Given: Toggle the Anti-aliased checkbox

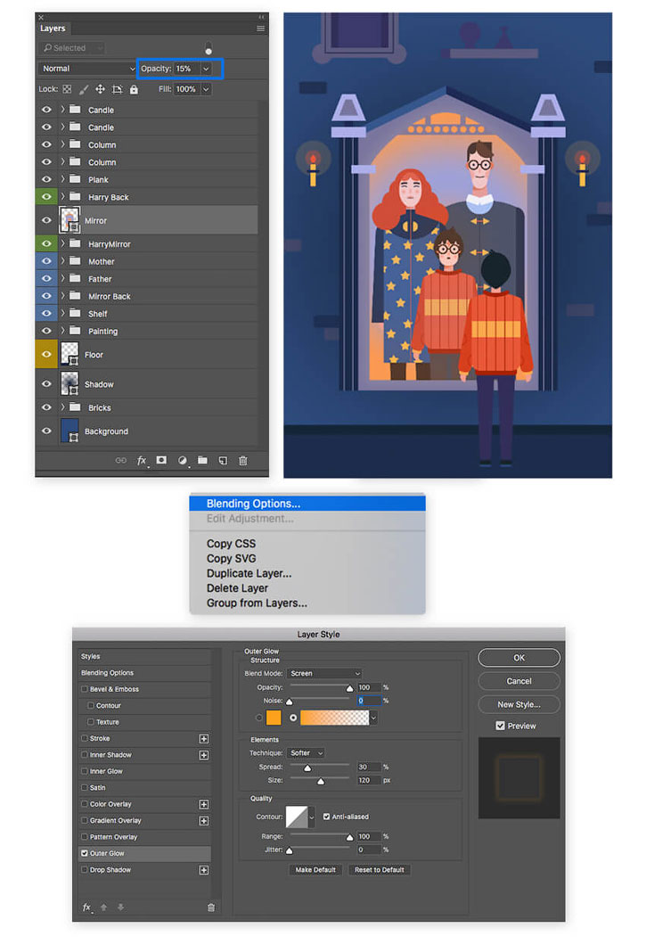Looking at the screenshot, I should click(x=326, y=817).
